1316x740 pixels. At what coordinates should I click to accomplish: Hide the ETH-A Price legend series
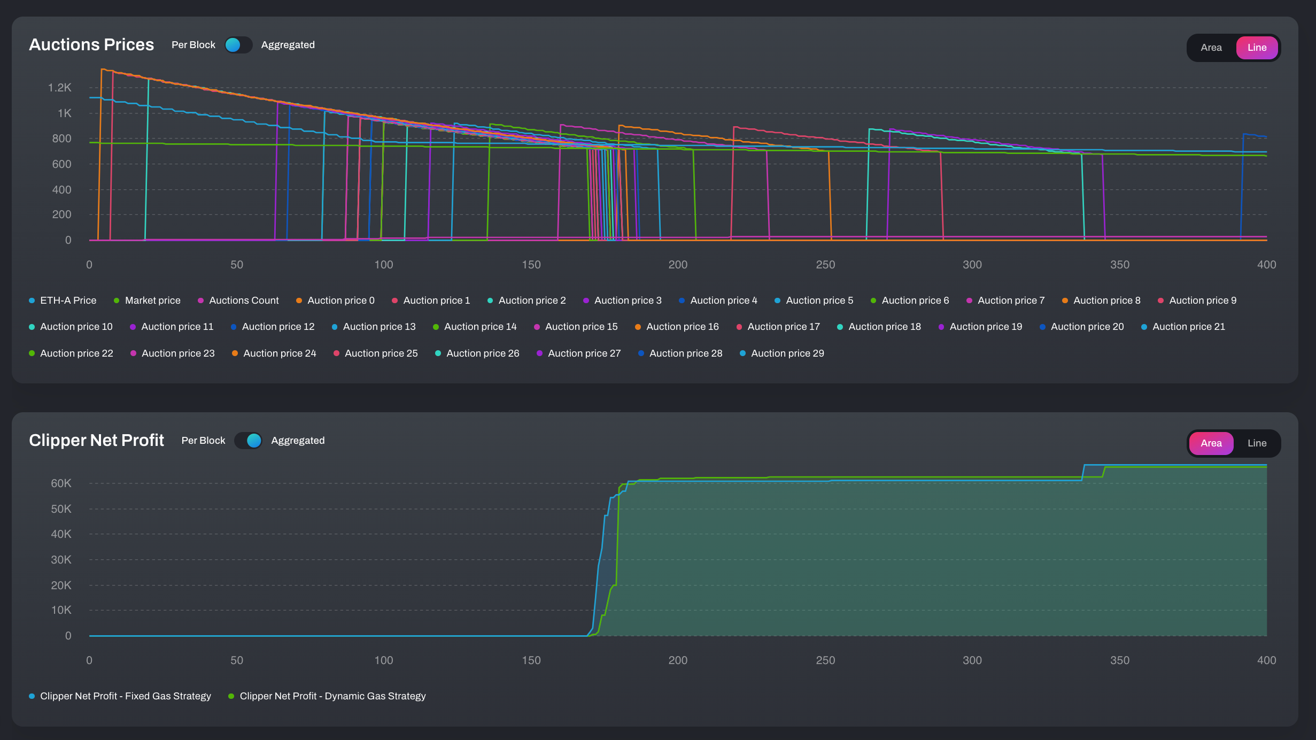click(68, 300)
